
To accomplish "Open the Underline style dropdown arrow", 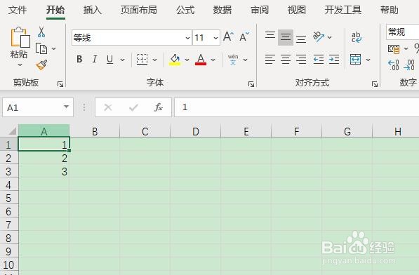I will click(122, 60).
